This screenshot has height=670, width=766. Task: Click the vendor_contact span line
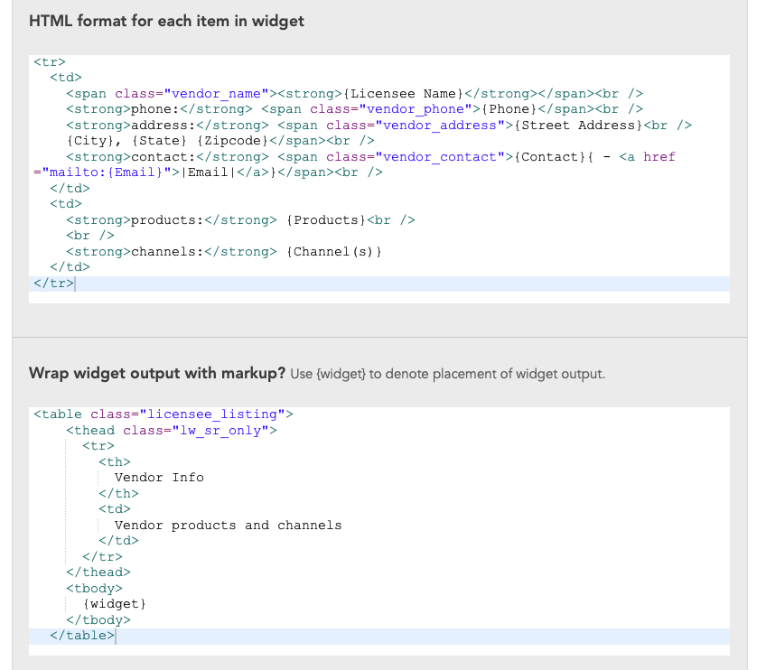tap(369, 157)
